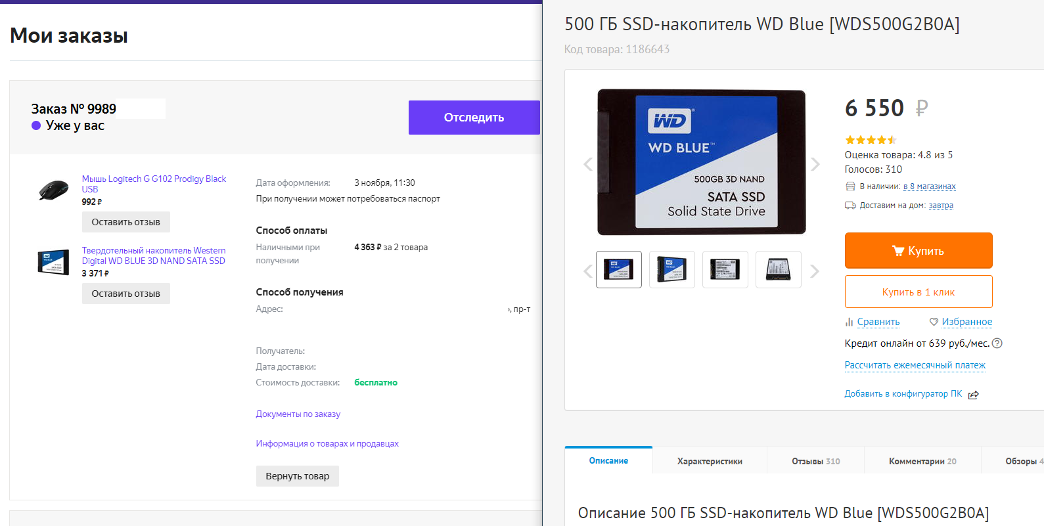The image size is (1044, 526).
Task: Click the product star rating
Action: [x=871, y=140]
